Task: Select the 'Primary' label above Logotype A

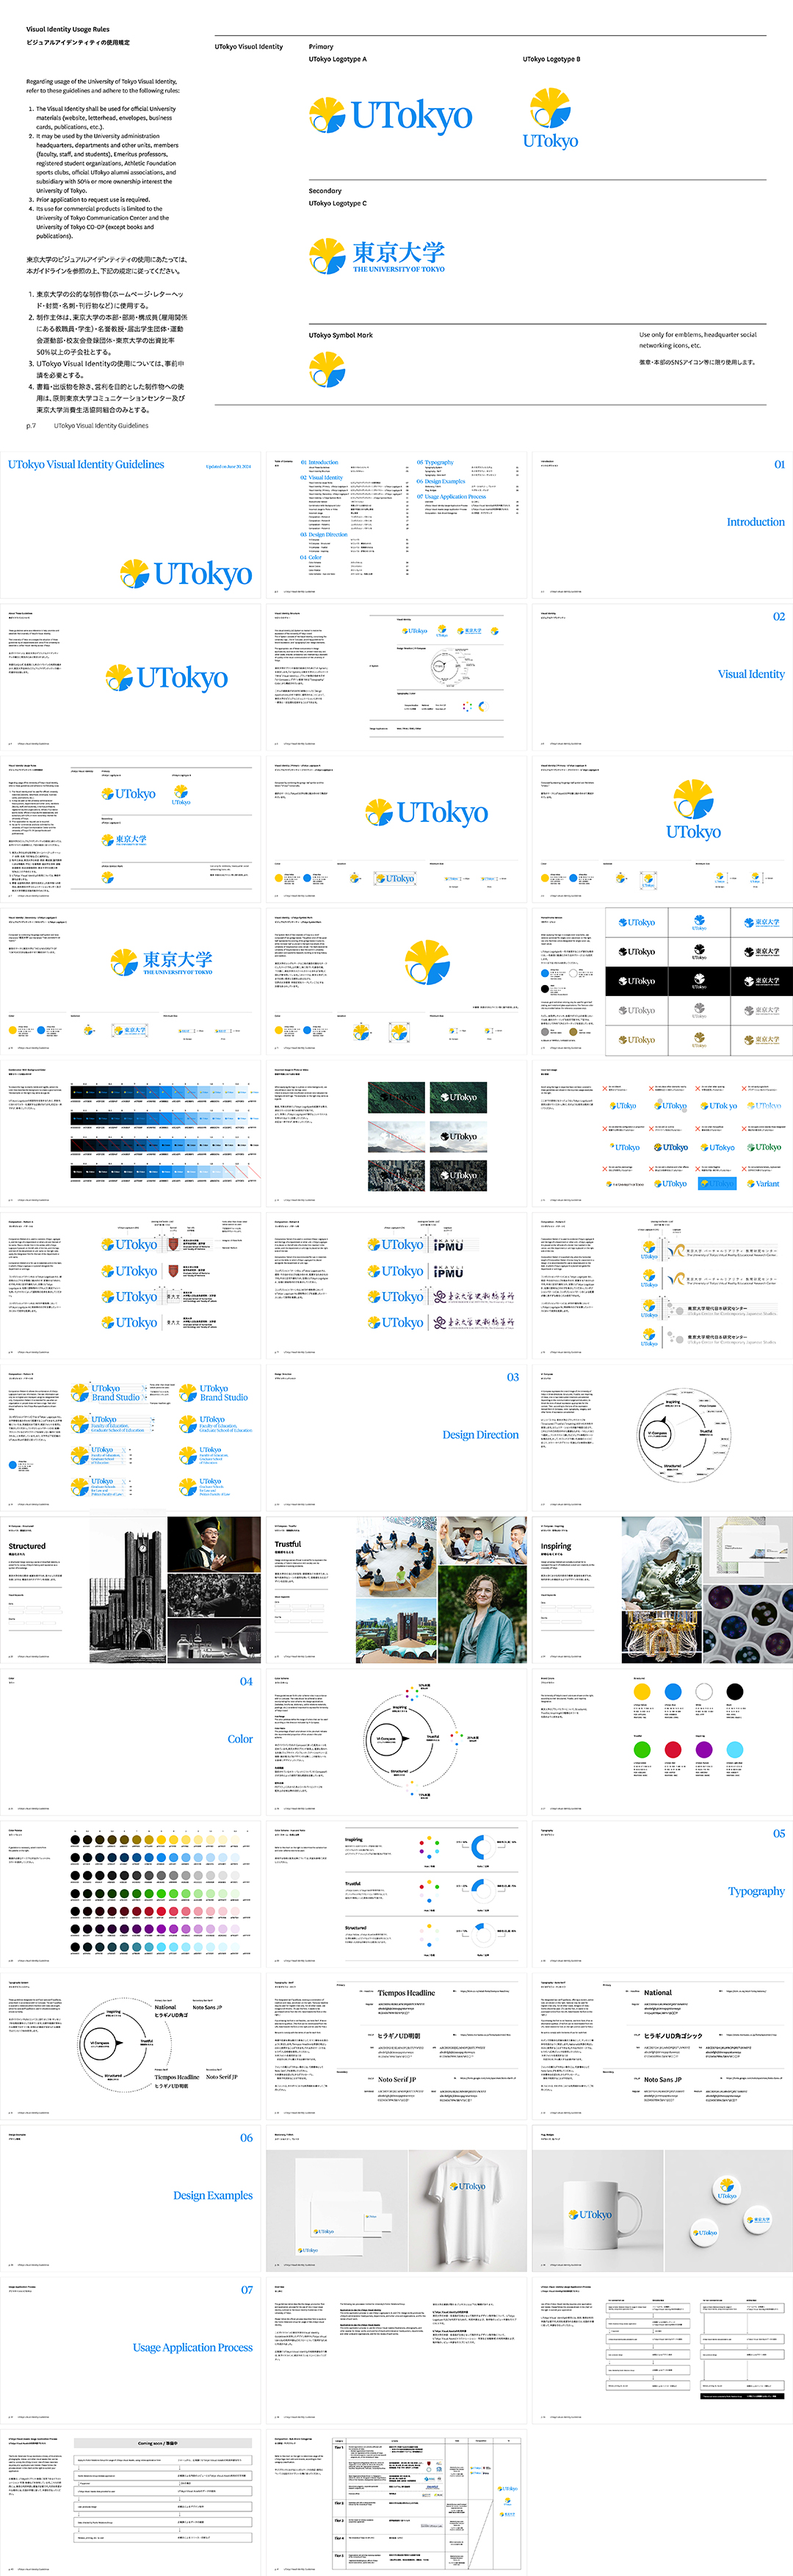Action: tap(321, 47)
